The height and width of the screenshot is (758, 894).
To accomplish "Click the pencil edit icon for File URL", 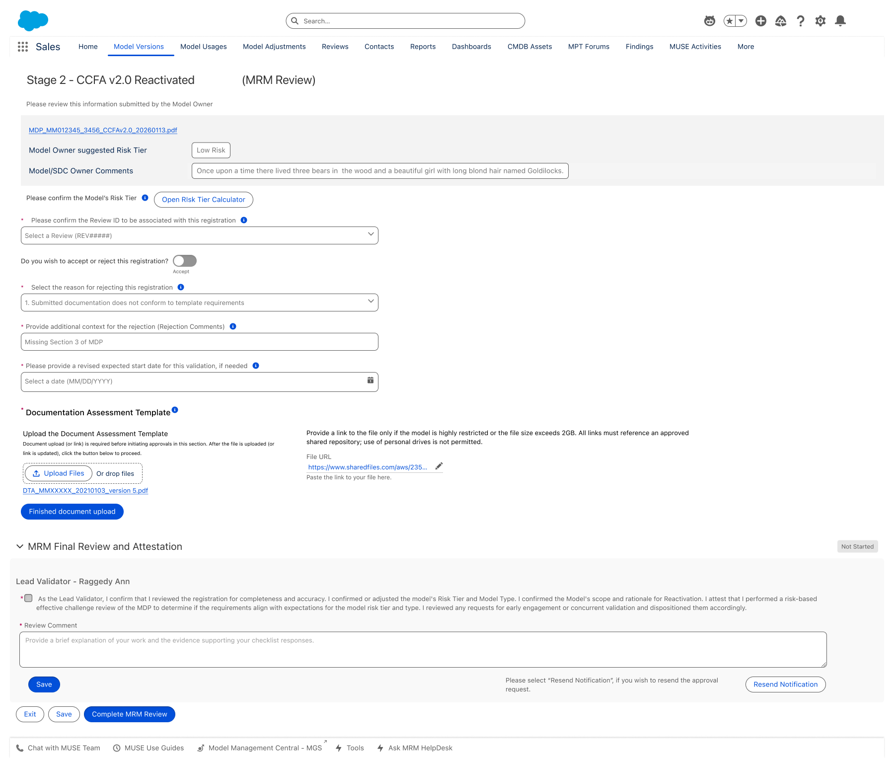I will point(439,466).
